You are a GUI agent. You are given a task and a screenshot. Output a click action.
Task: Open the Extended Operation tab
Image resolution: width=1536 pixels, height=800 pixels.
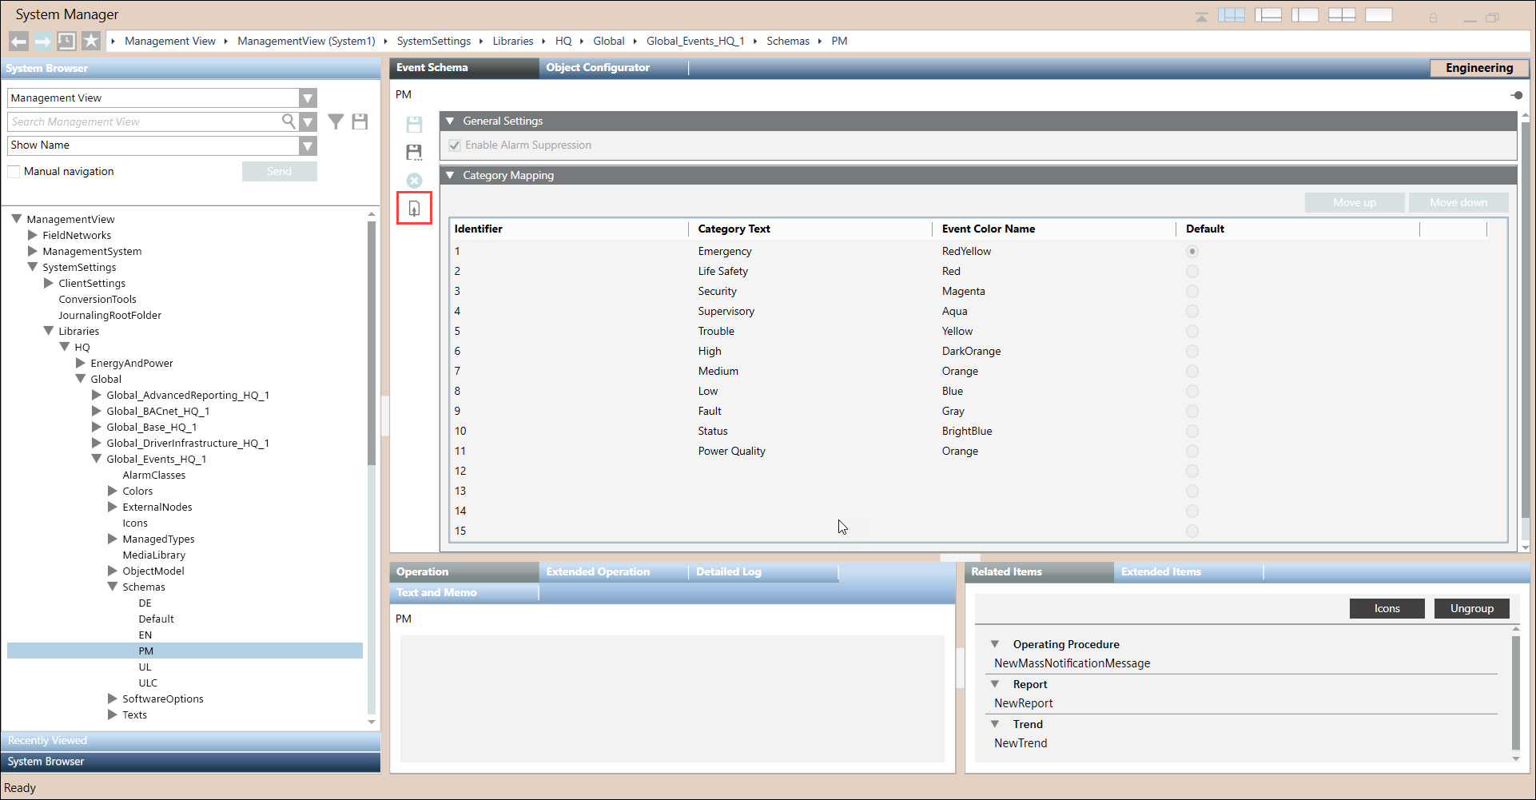(597, 572)
